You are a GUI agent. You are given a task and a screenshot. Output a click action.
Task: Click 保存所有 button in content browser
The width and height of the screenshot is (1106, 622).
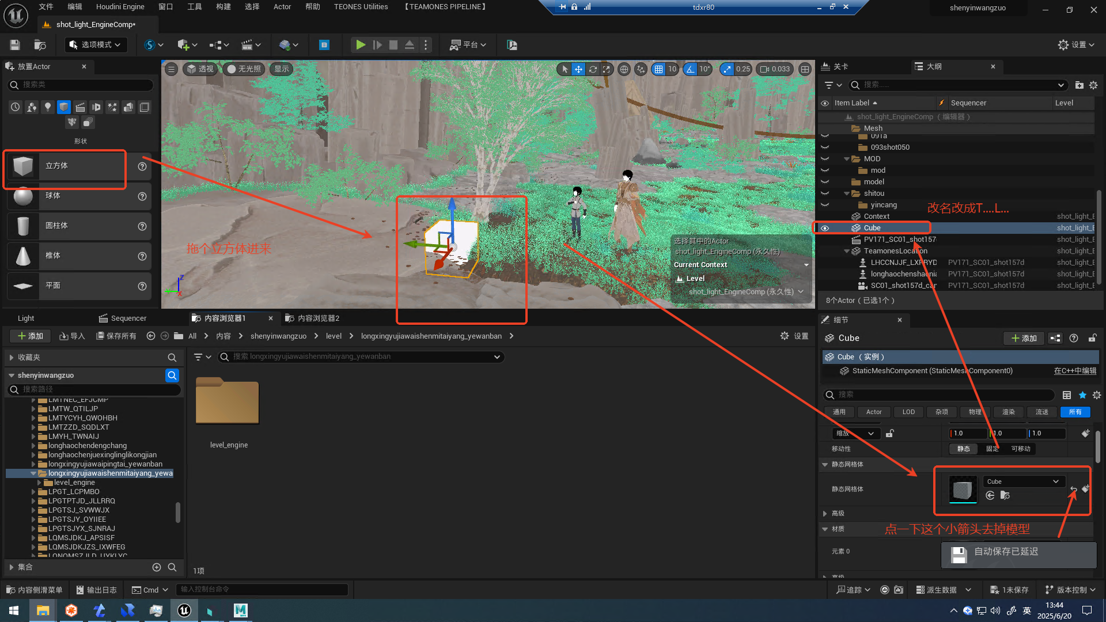click(x=116, y=336)
